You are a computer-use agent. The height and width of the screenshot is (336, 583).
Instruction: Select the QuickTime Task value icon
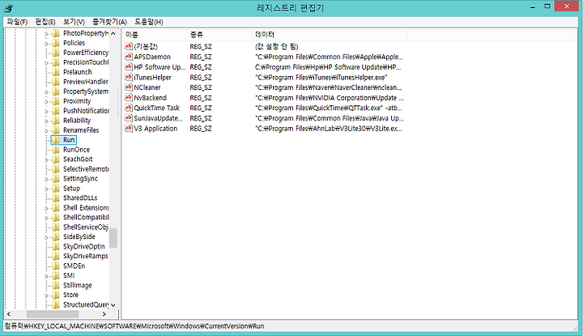[x=128, y=108]
